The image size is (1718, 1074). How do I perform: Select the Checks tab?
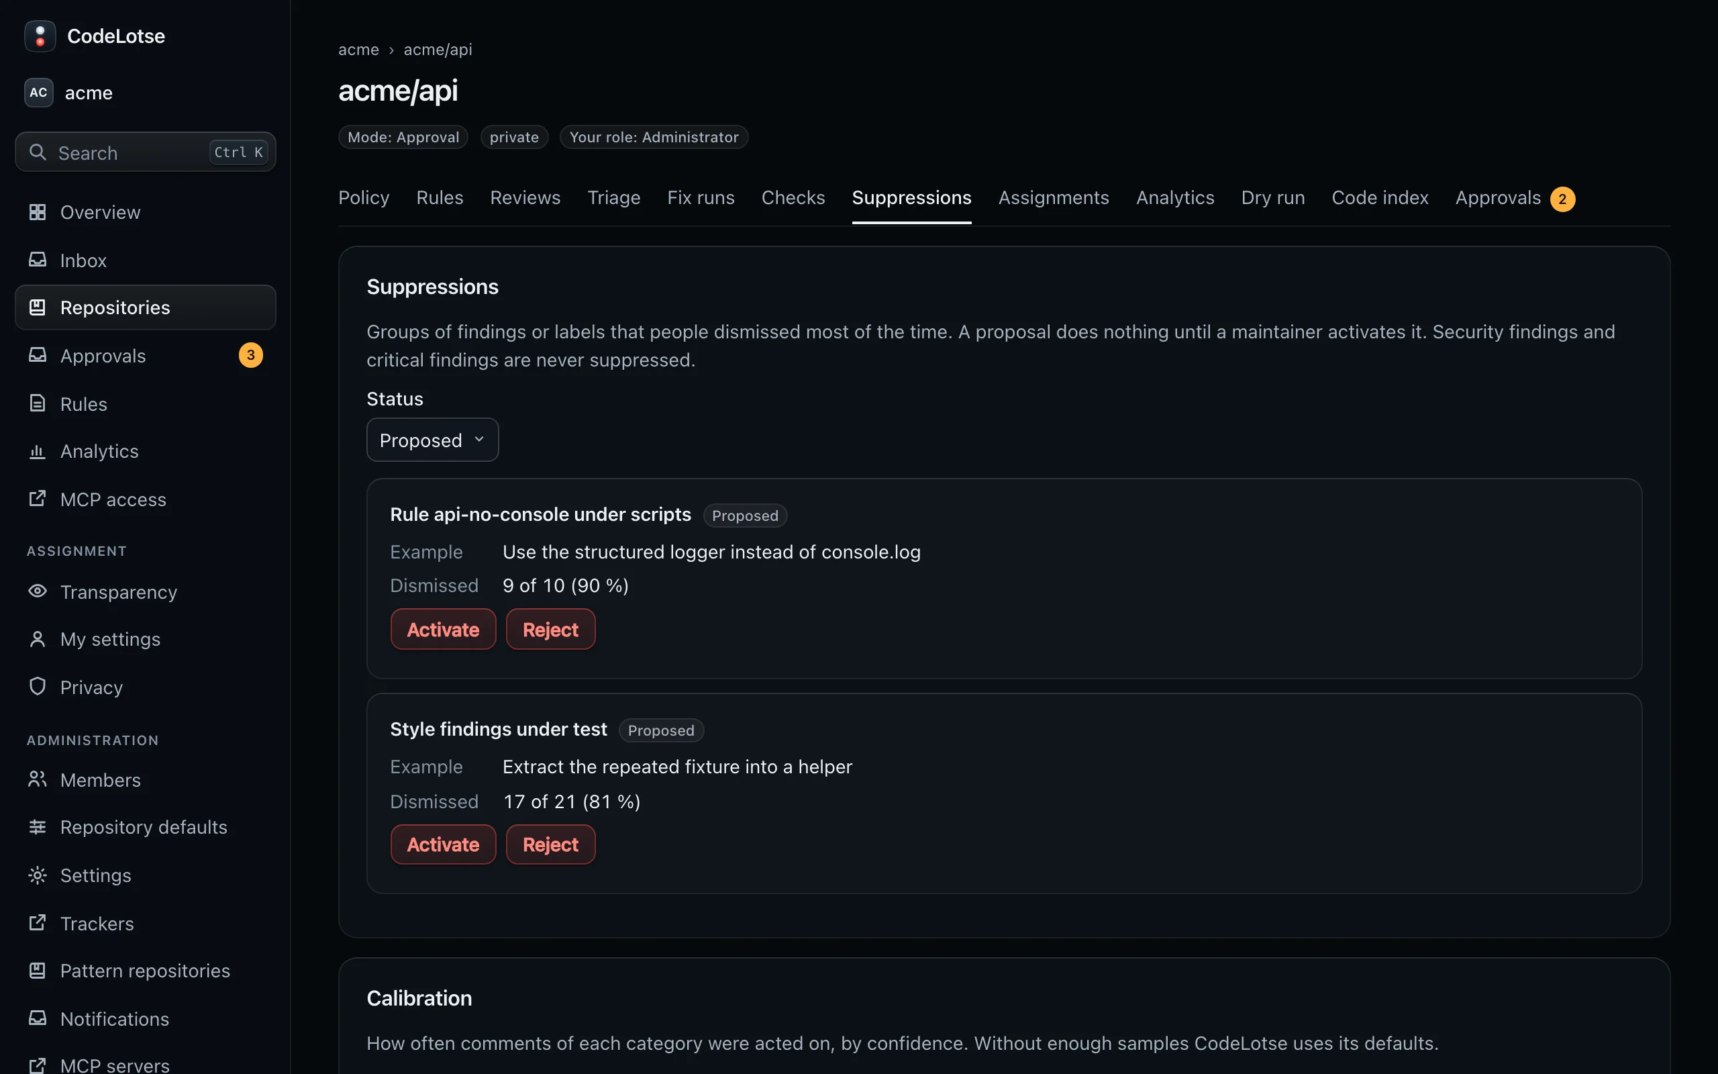pos(793,197)
